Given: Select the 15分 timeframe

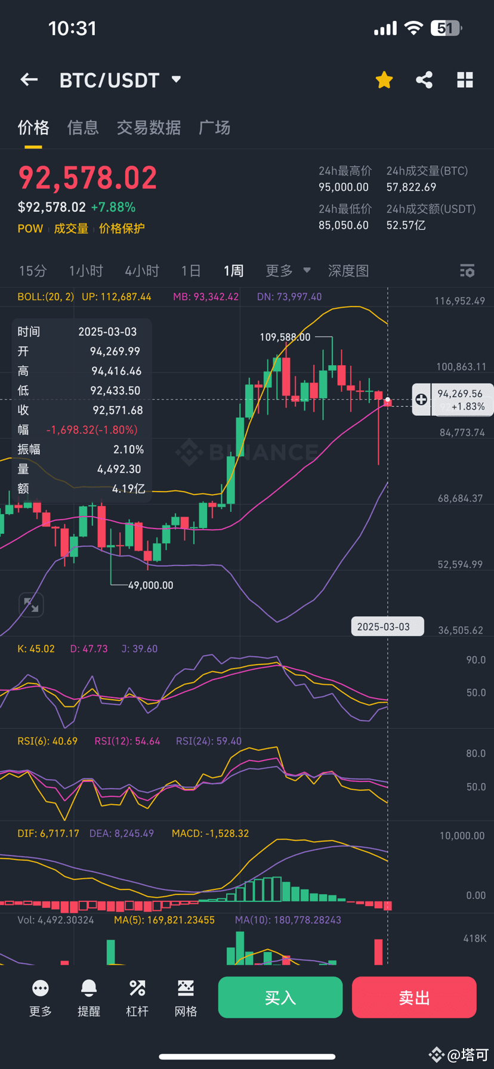Looking at the screenshot, I should pos(33,271).
